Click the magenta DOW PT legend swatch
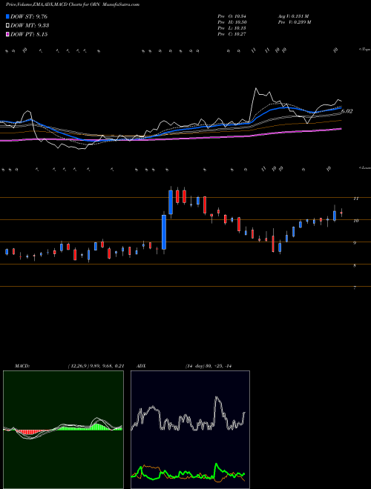The image size is (371, 489). (x=8, y=34)
